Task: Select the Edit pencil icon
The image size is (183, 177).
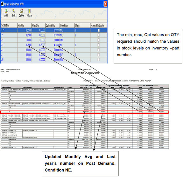Action: click(14, 11)
